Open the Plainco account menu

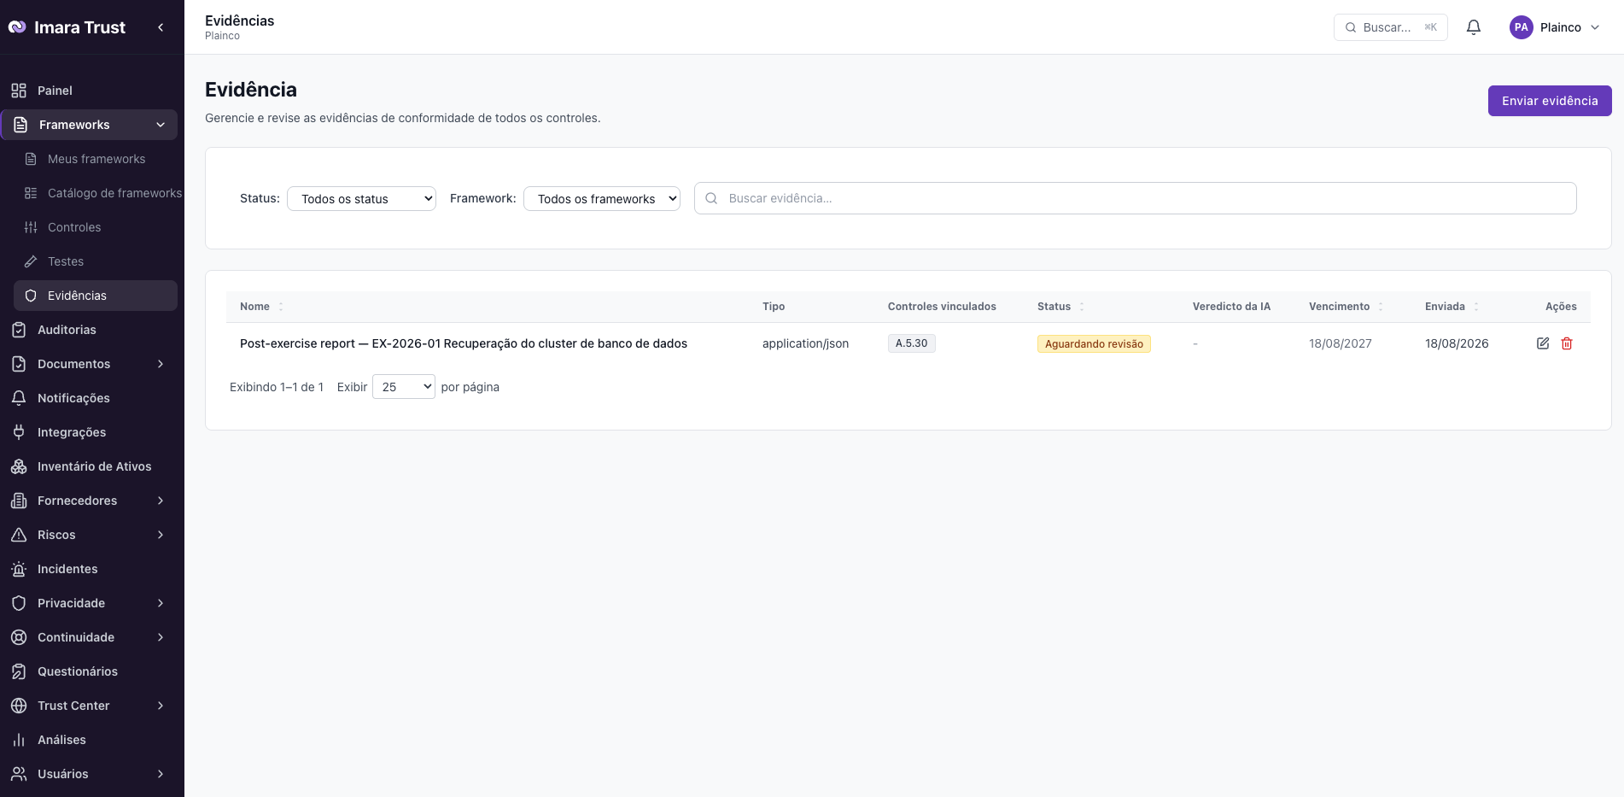[1554, 27]
